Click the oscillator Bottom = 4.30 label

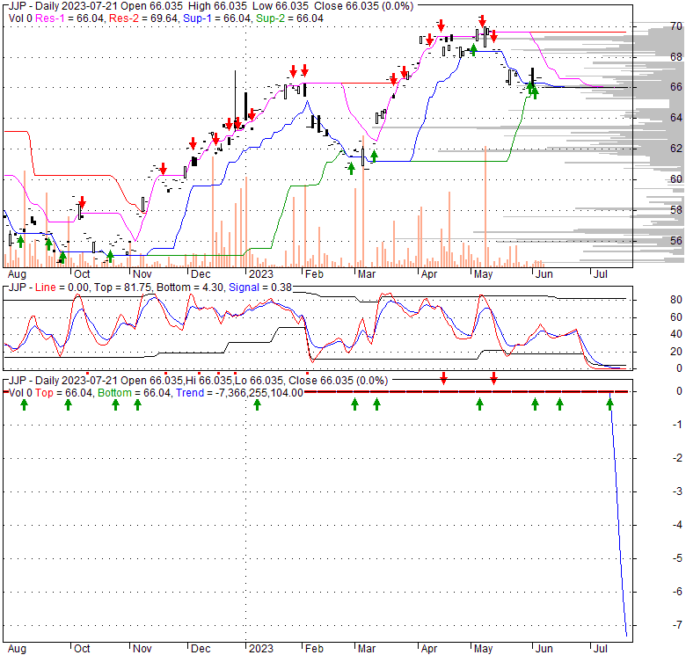tap(190, 287)
